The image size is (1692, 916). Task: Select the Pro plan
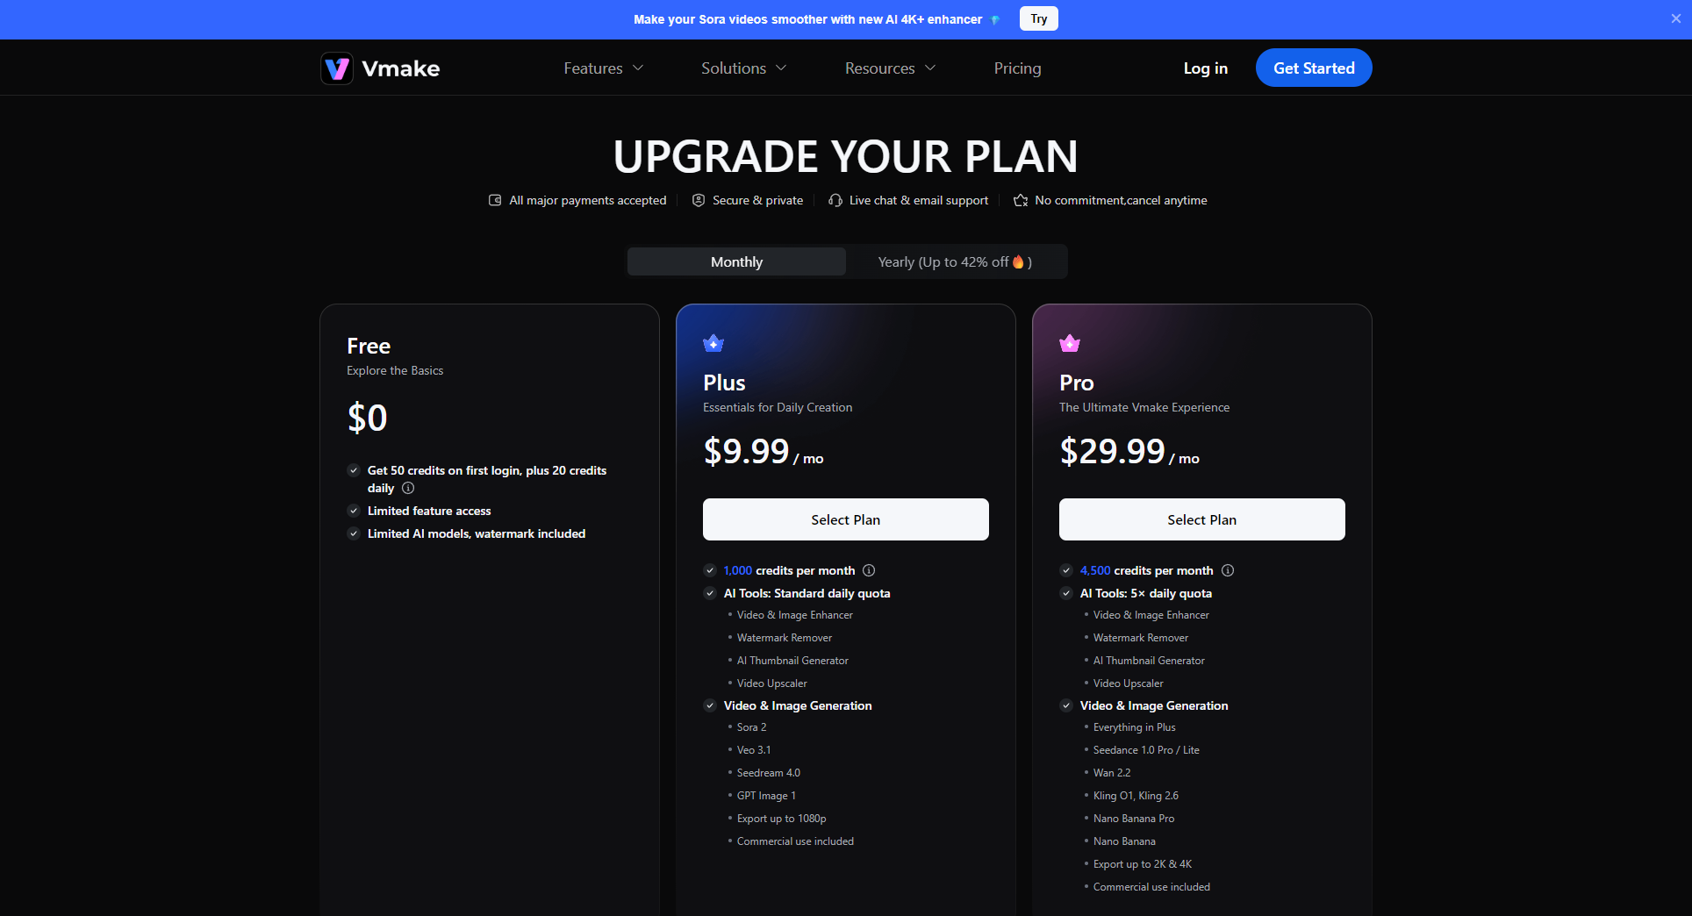pos(1201,519)
